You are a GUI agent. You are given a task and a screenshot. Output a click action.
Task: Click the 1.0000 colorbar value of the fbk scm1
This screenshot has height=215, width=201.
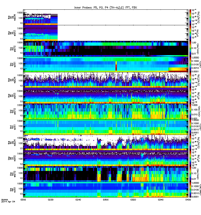point(195,183)
